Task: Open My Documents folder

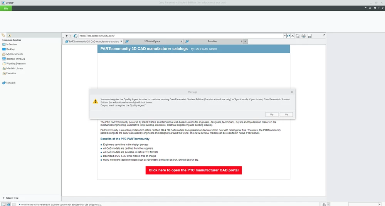Action: 12,54
